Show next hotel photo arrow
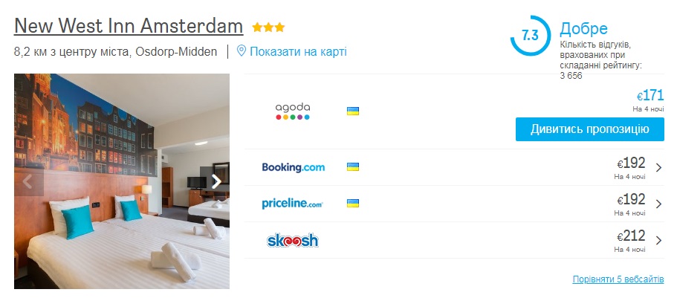This screenshot has width=677, height=298. pos(216,182)
